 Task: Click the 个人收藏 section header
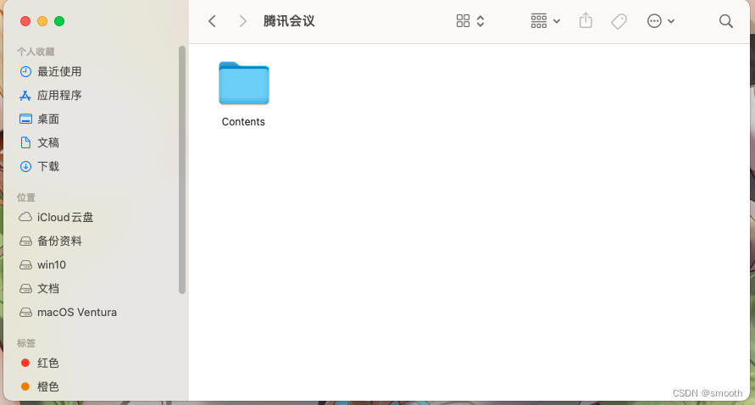(36, 52)
